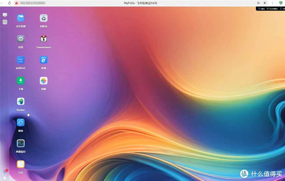
Task: Open notifications bell in sidebar
Action: [x=4, y=178]
